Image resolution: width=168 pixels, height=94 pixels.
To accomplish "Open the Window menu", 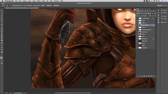I will [x=56, y=1].
